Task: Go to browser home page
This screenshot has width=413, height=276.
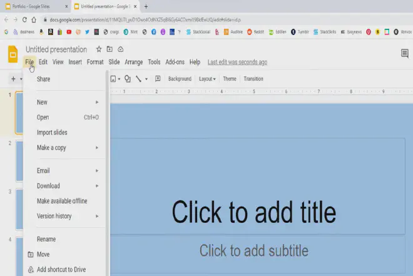Action: pyautogui.click(x=34, y=20)
